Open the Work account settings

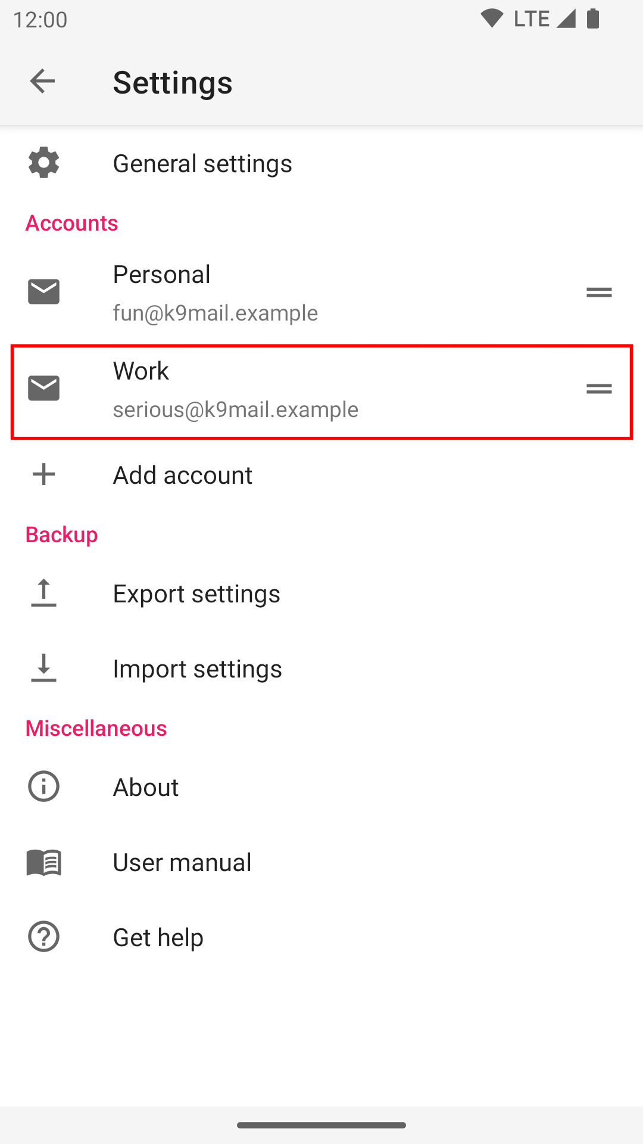321,391
